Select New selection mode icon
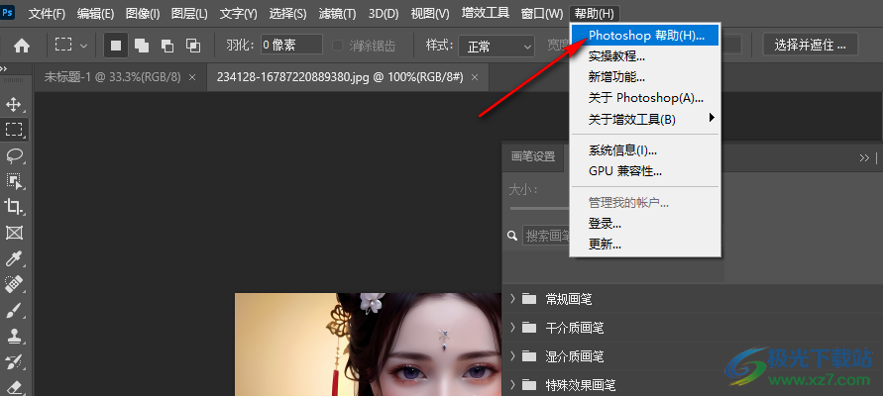883x396 pixels. (116, 46)
